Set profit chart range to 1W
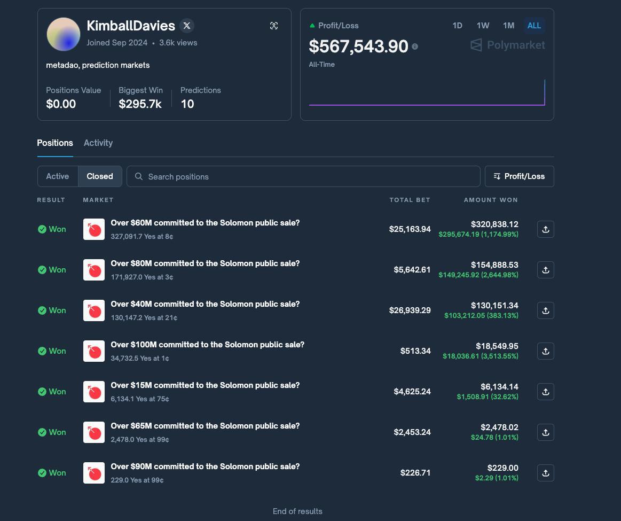This screenshot has width=621, height=521. pyautogui.click(x=483, y=26)
